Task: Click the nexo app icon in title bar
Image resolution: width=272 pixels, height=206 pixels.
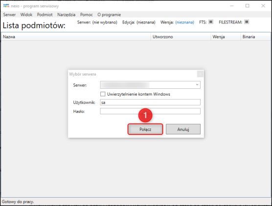Action: (6, 6)
